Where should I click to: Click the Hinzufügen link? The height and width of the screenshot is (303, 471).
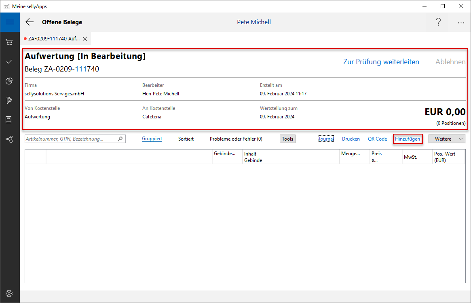[408, 139]
